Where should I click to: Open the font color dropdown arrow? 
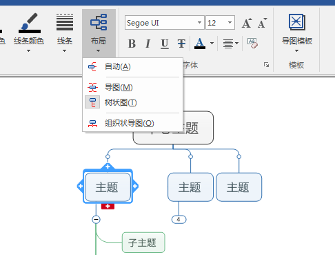coord(212,43)
